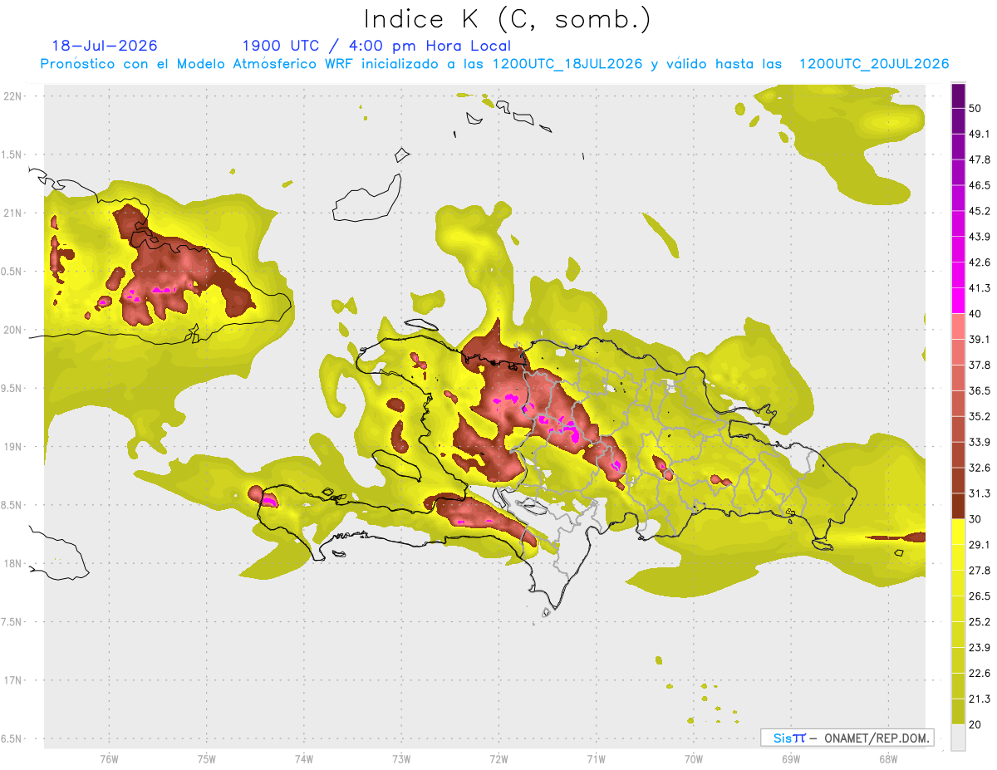Click the legend value "32.6"
997x770 pixels.
tap(980, 468)
